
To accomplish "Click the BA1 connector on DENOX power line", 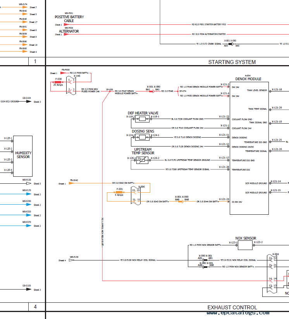I will click(x=151, y=91).
